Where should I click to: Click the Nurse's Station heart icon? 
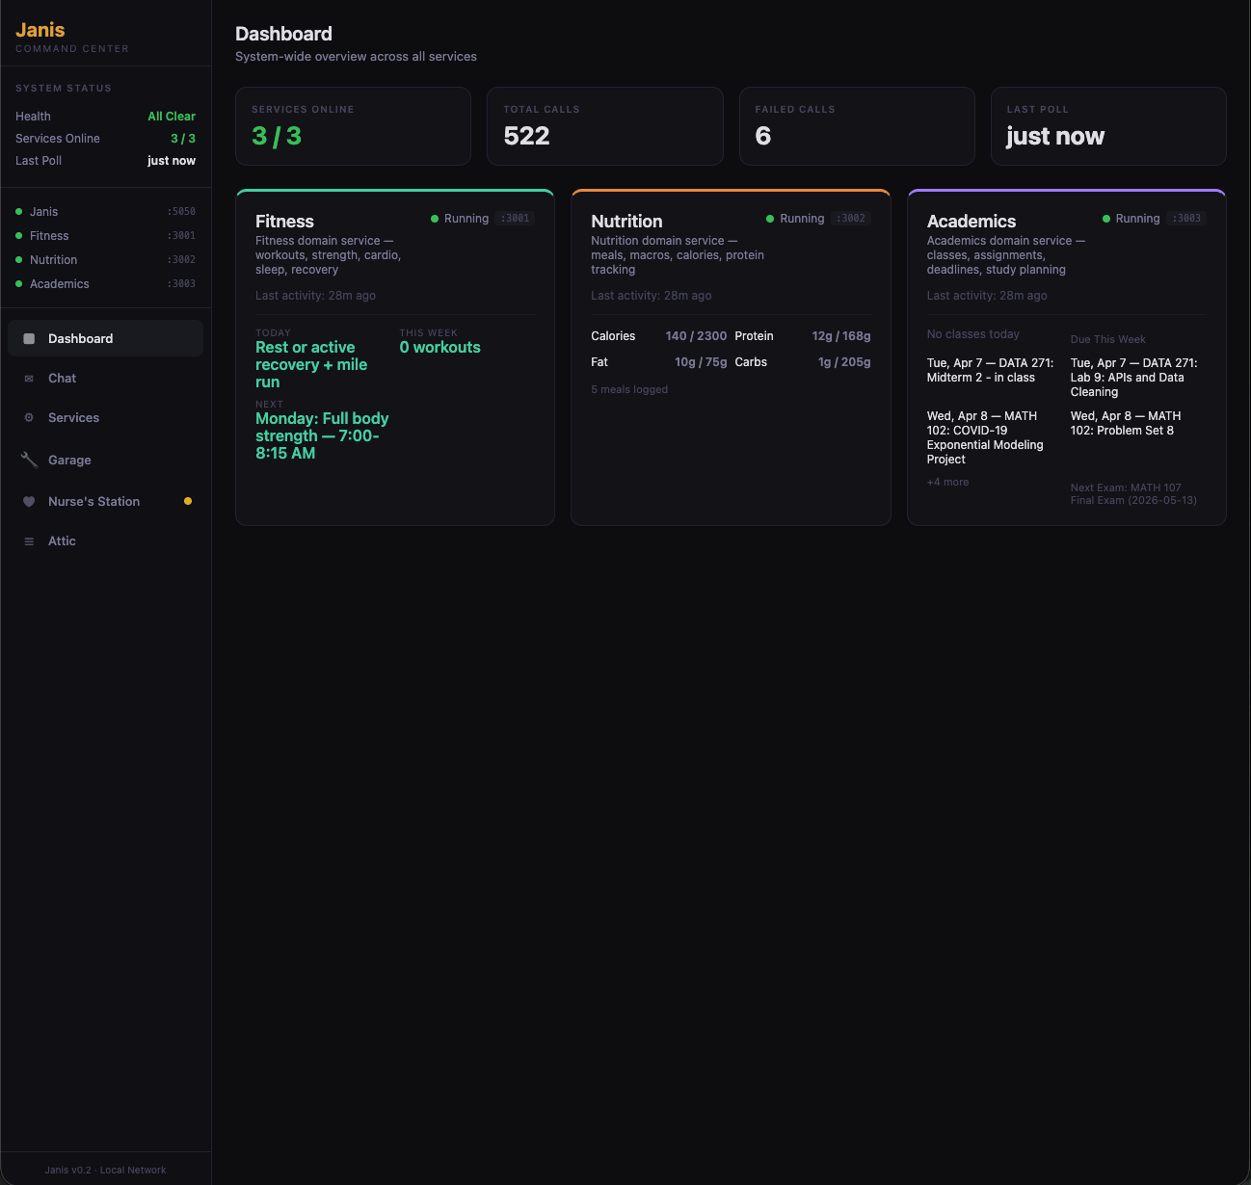[30, 501]
